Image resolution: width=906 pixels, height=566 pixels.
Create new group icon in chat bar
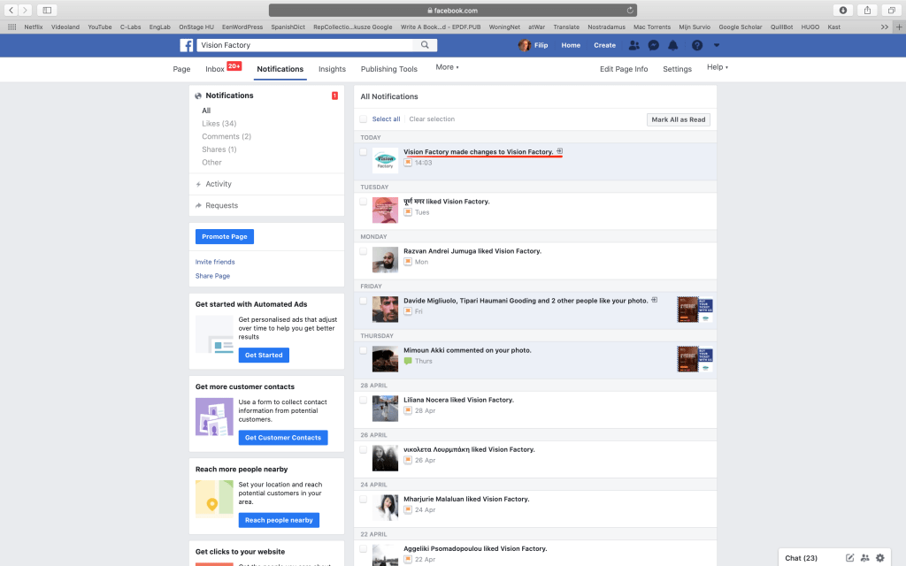click(864, 558)
